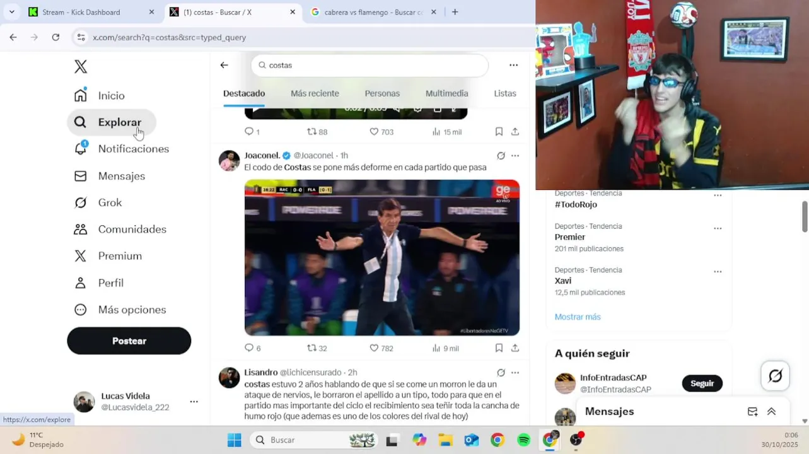The width and height of the screenshot is (809, 454).
Task: Switch to Multimedia tab
Action: (446, 93)
